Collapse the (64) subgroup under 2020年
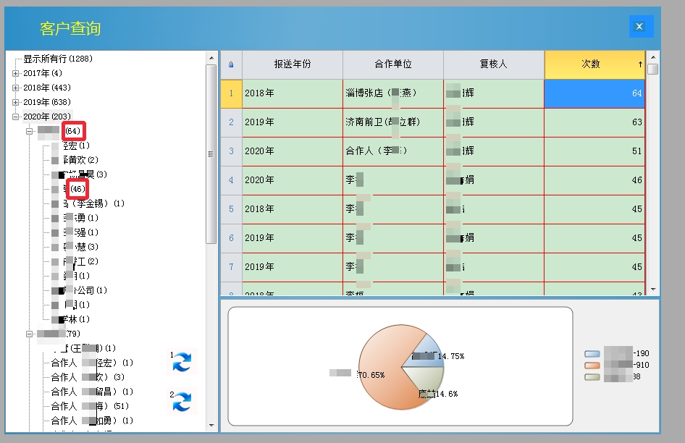The height and width of the screenshot is (443, 685). [x=30, y=131]
